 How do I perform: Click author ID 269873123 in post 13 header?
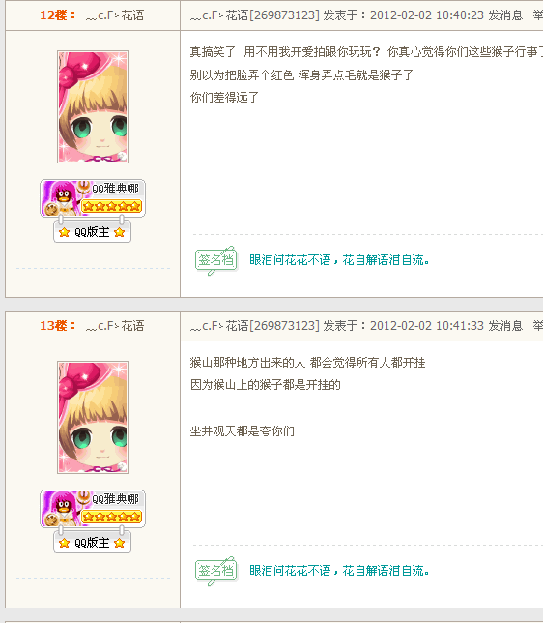click(284, 326)
